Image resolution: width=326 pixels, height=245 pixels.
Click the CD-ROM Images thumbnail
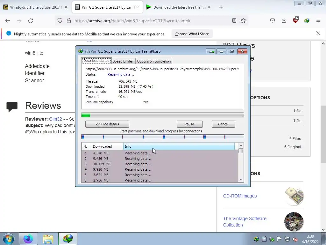point(294,196)
